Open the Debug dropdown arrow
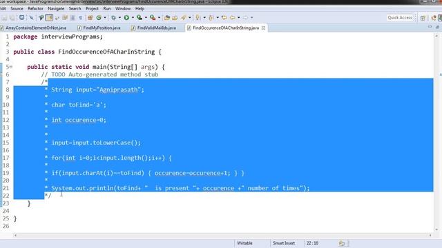 [119, 18]
